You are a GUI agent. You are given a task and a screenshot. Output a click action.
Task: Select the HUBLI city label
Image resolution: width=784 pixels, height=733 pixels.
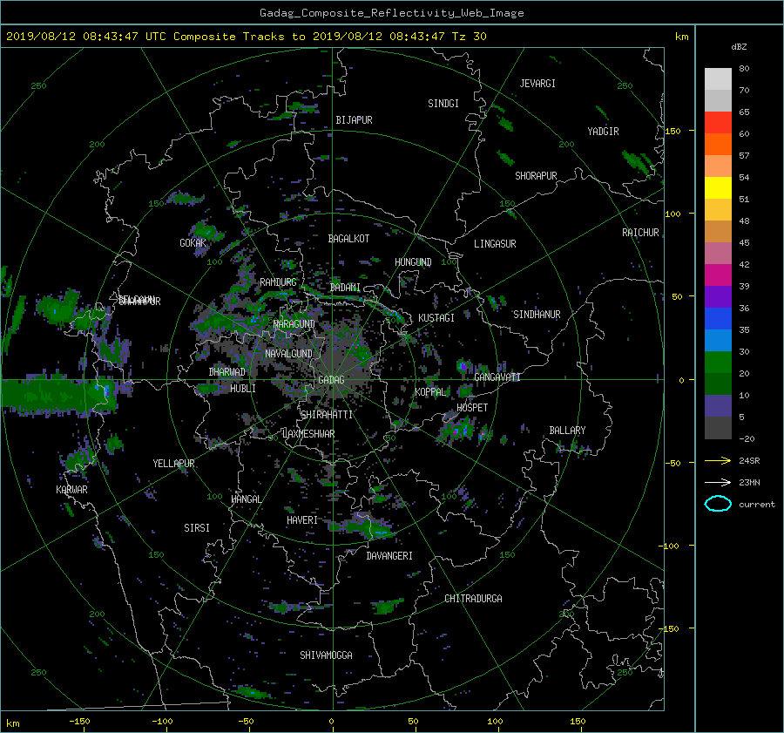[243, 389]
